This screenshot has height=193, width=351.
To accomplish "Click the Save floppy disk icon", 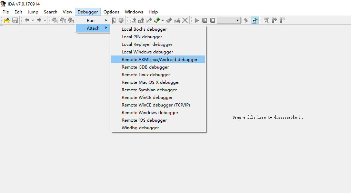I will [x=15, y=20].
